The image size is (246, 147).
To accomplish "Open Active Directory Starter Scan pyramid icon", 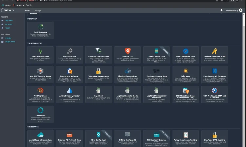I will tap(70, 90).
